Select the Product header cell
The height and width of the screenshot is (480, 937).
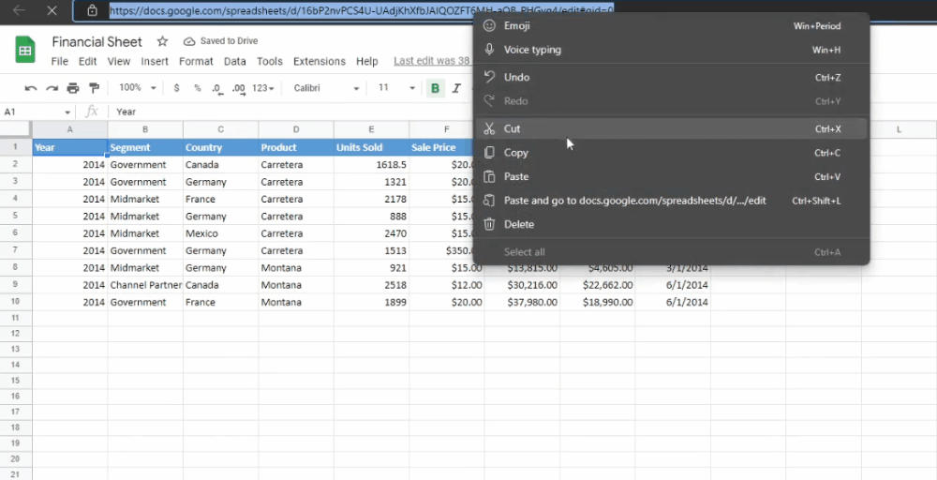[x=296, y=147]
